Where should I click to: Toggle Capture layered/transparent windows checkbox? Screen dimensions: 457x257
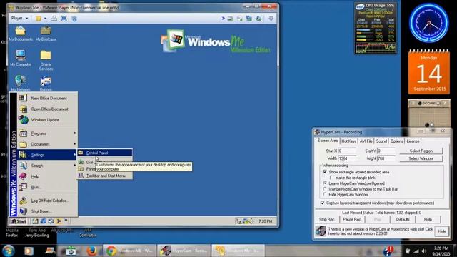tap(322, 203)
